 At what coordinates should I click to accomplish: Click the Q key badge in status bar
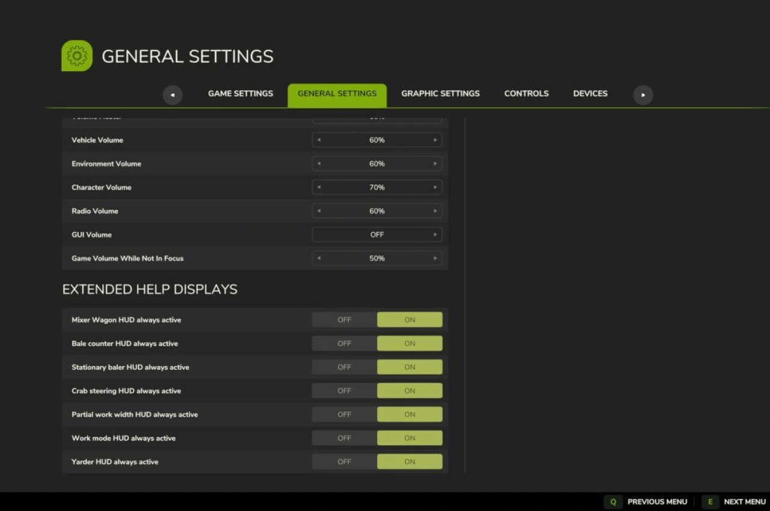[x=612, y=501]
